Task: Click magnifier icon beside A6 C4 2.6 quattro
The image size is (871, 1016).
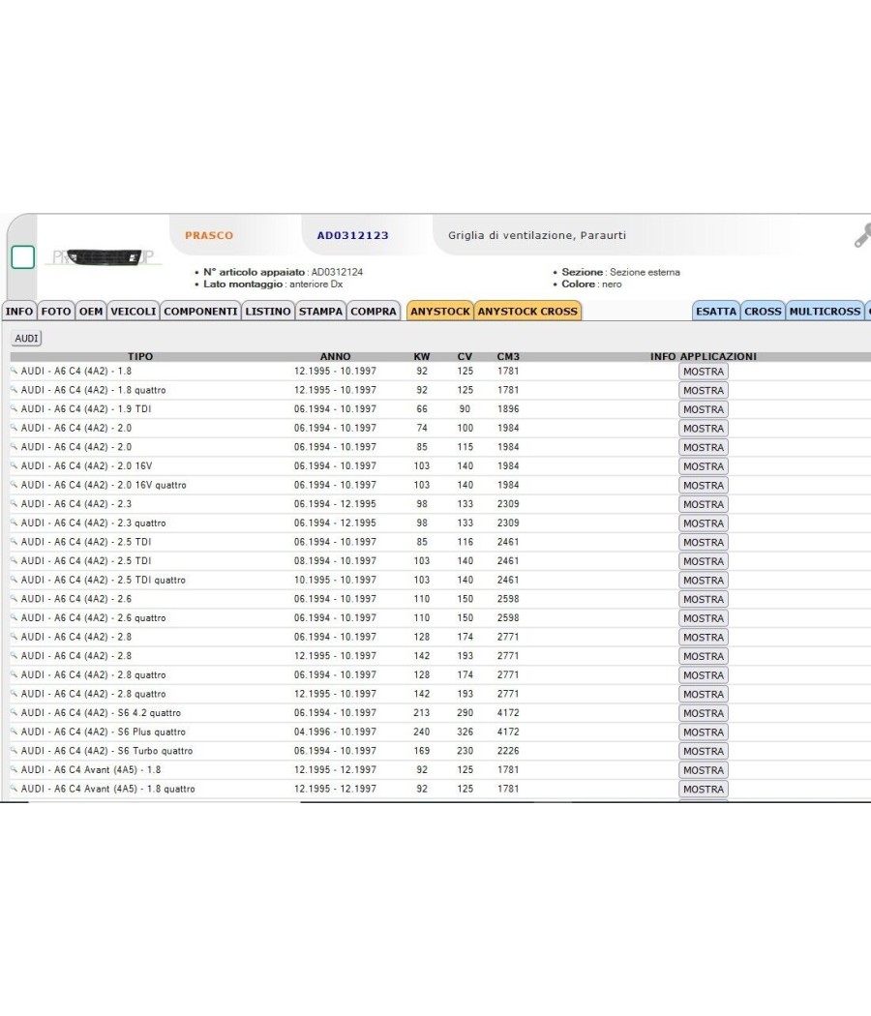Action: coord(14,617)
